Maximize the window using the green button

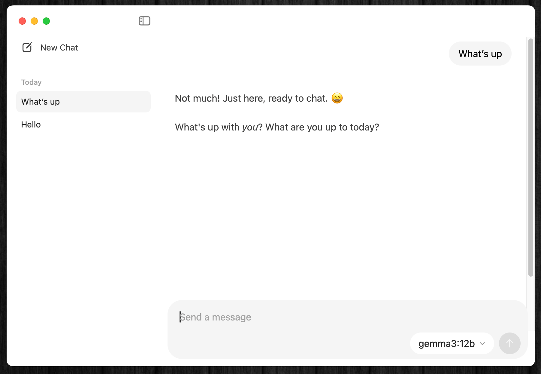(46, 21)
